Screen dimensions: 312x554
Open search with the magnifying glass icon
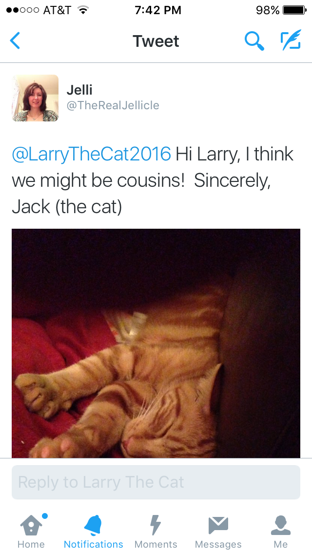click(x=254, y=40)
